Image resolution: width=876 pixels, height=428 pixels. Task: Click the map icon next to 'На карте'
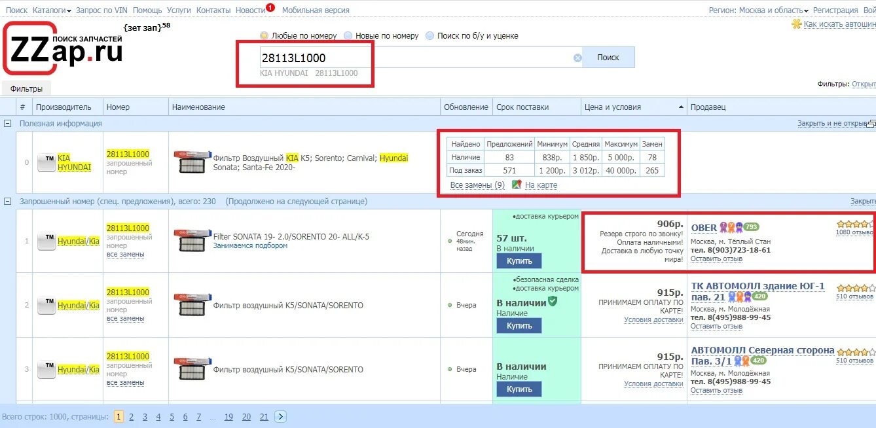point(517,185)
